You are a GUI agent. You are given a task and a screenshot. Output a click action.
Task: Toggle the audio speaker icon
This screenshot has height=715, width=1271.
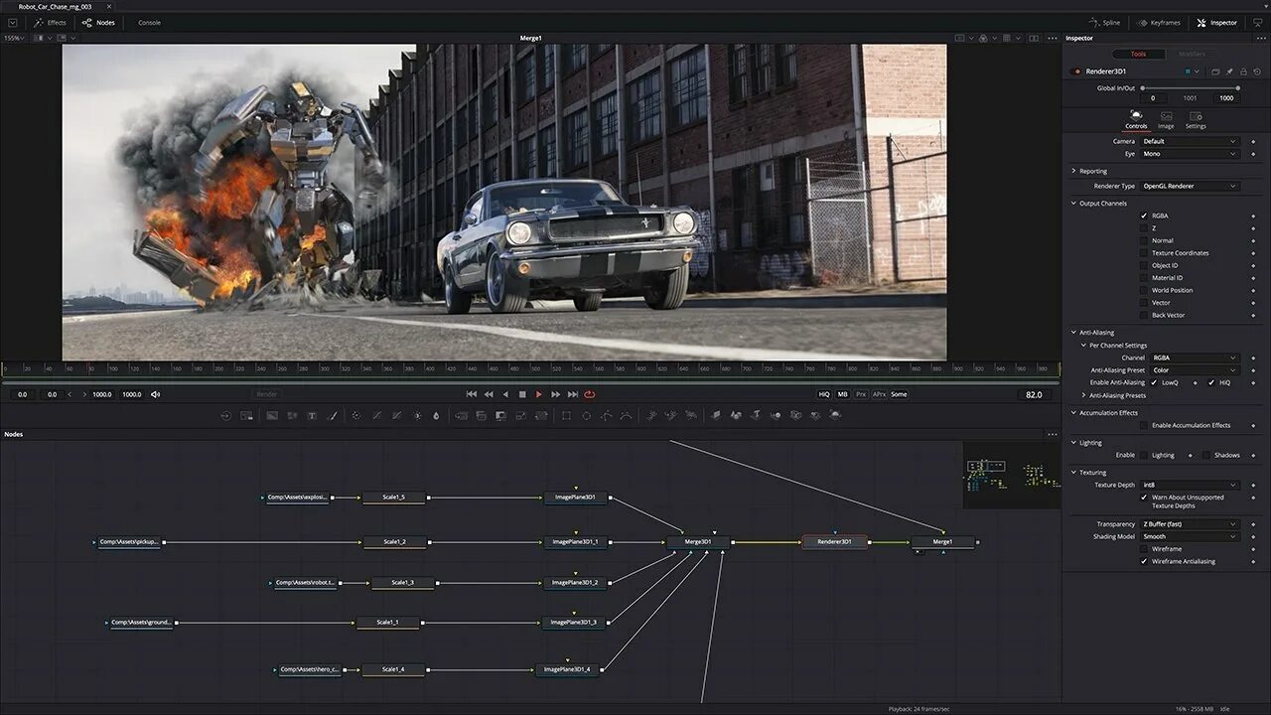[156, 394]
